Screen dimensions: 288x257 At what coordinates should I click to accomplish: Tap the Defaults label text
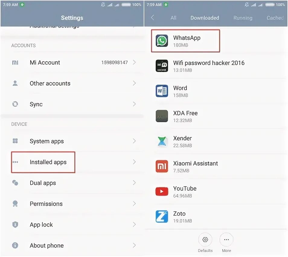click(x=205, y=251)
